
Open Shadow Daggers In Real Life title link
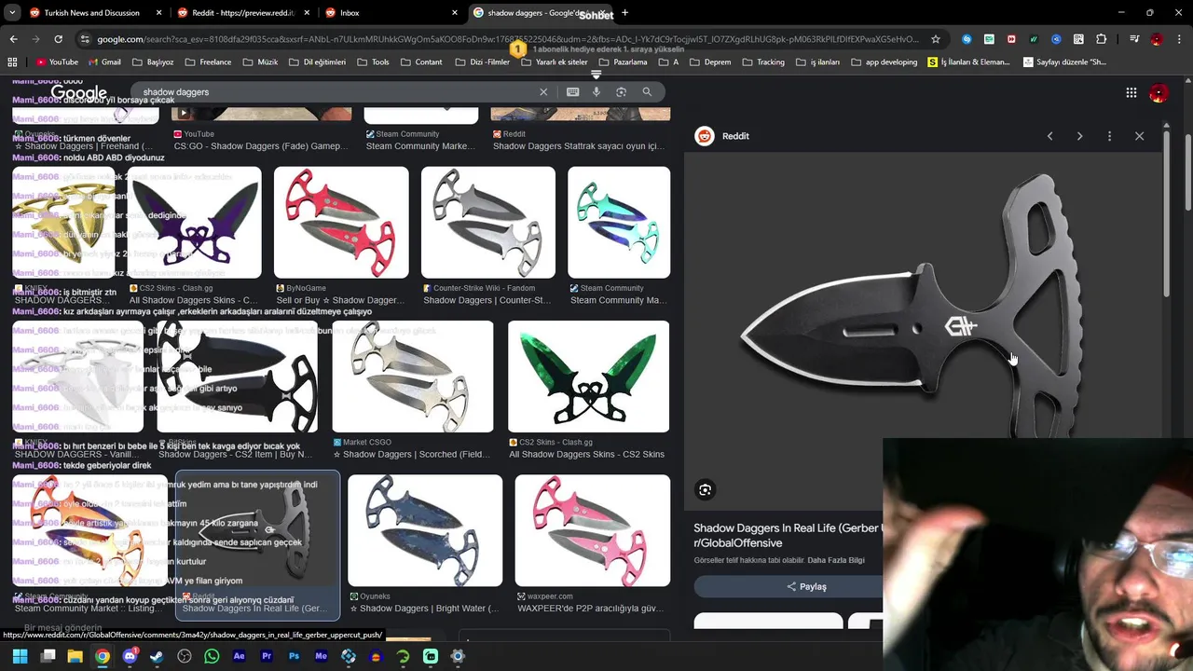(788, 535)
